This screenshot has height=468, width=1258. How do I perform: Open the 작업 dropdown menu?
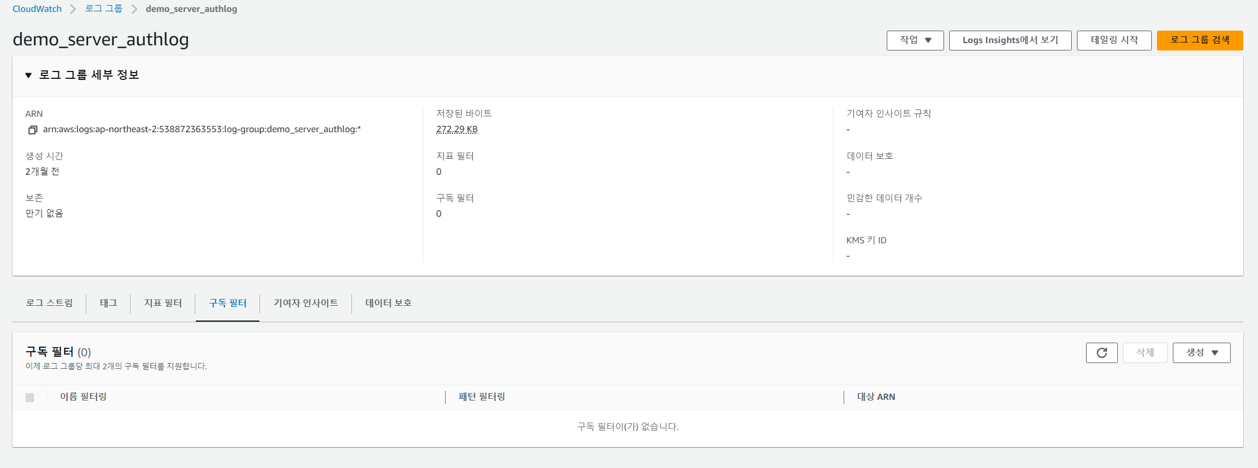tap(915, 40)
